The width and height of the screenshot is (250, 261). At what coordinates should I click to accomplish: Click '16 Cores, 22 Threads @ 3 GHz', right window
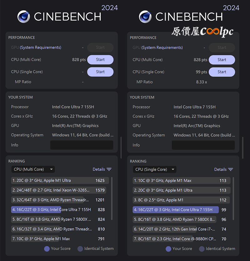201,116
